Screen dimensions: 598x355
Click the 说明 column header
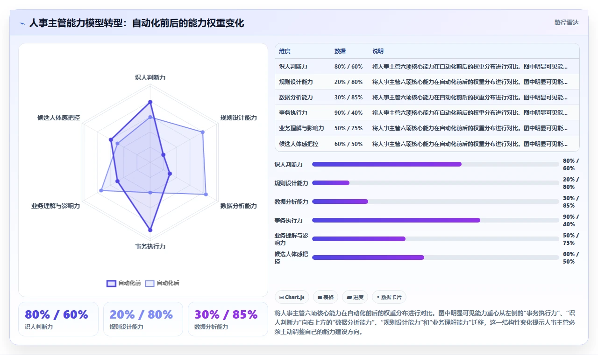click(378, 51)
